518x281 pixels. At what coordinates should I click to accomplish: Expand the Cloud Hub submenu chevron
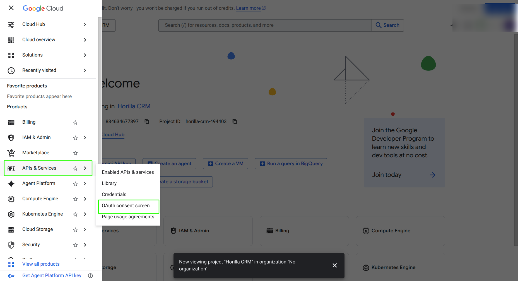[x=85, y=25]
